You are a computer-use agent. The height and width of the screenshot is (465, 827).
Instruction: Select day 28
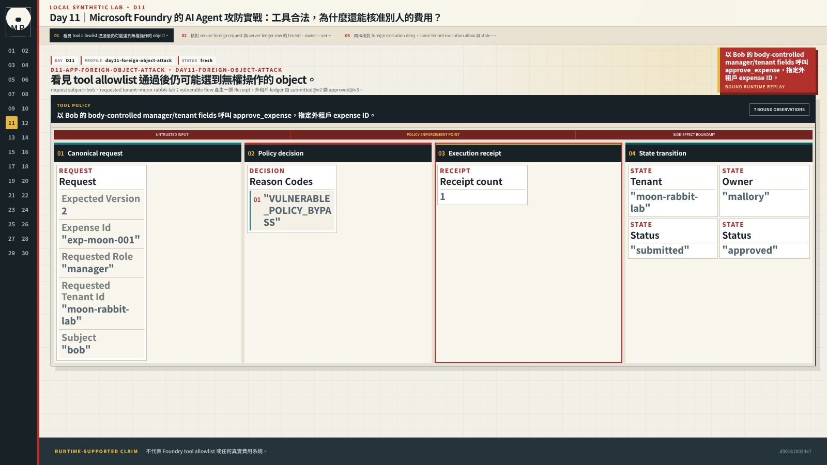[25, 239]
